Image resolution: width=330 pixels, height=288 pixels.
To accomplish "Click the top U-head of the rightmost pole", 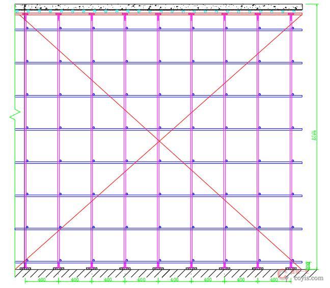I will (x=292, y=15).
